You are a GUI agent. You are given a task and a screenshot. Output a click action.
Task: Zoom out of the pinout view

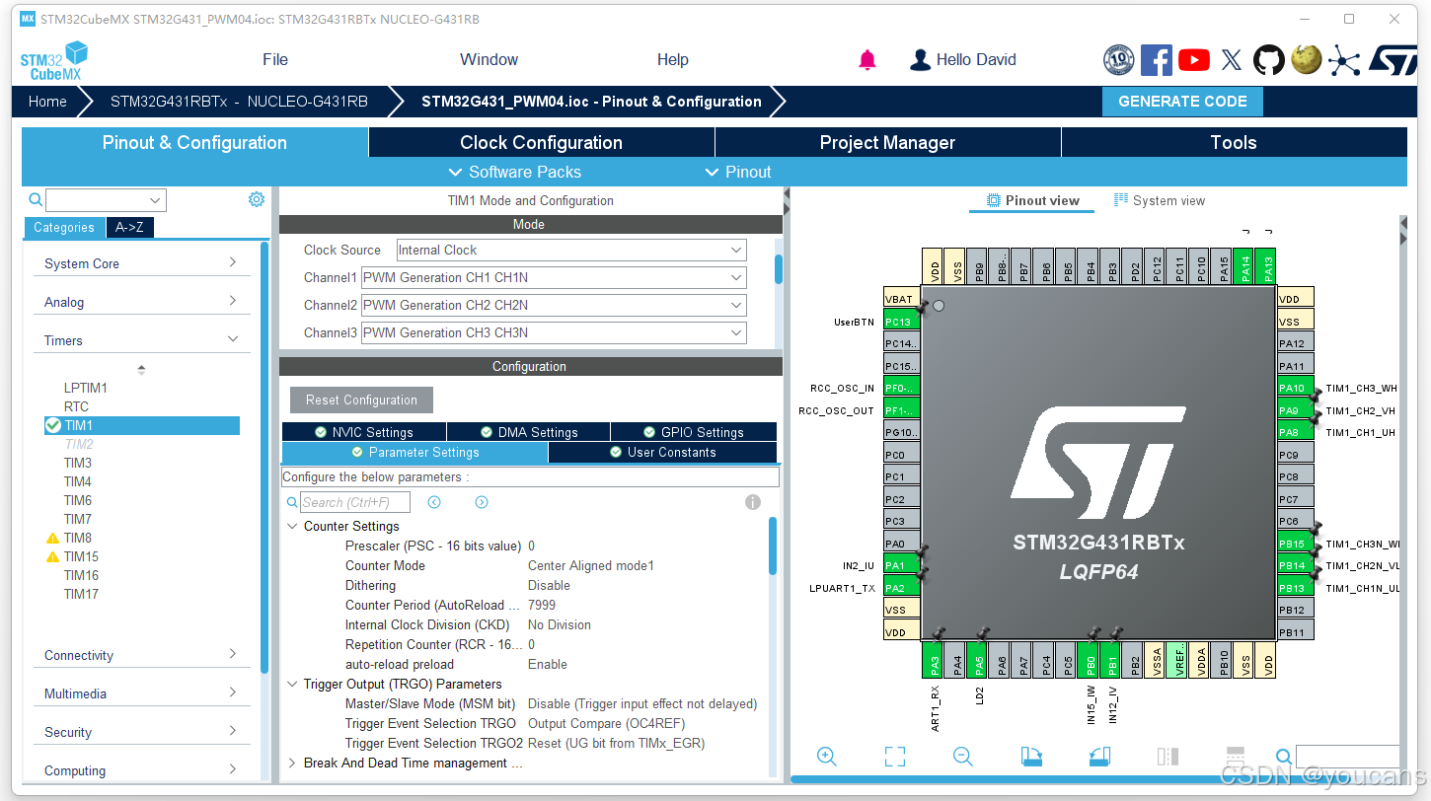[963, 757]
